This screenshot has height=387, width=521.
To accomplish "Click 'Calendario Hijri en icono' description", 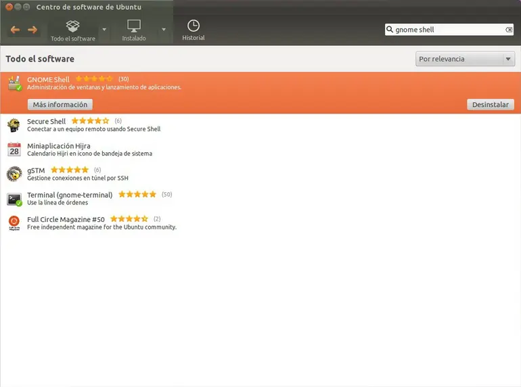I will click(90, 154).
